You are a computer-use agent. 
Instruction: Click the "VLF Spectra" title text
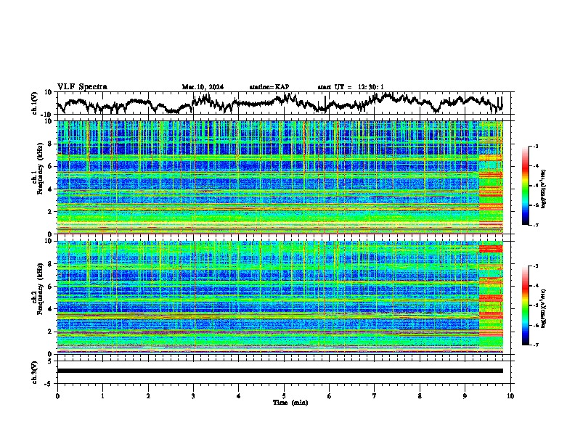(82, 87)
